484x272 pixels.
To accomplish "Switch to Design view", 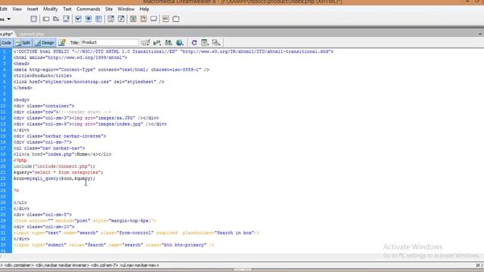I will 45,42.
